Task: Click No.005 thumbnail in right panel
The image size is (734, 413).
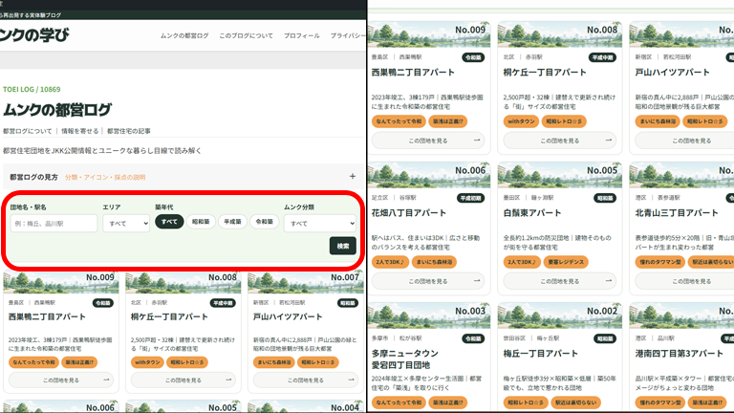Action: click(x=559, y=175)
